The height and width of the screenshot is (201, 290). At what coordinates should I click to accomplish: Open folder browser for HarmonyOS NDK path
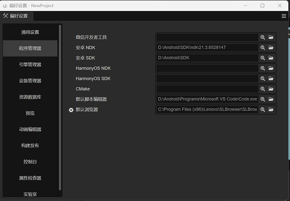tap(271, 68)
